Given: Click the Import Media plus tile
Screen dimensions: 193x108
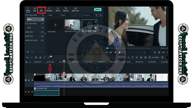Looking at the screenshot, I should click(55, 25).
